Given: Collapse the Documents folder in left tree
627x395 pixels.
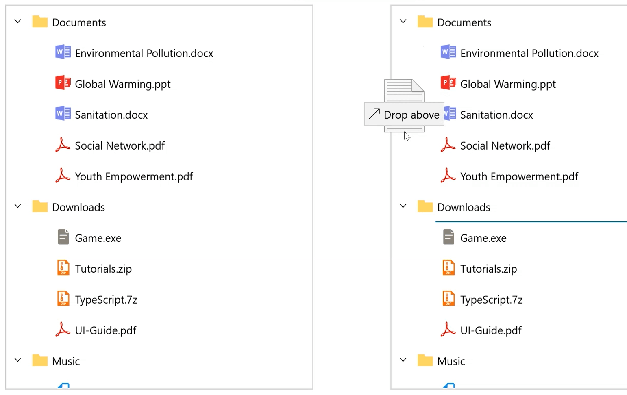Looking at the screenshot, I should [18, 21].
